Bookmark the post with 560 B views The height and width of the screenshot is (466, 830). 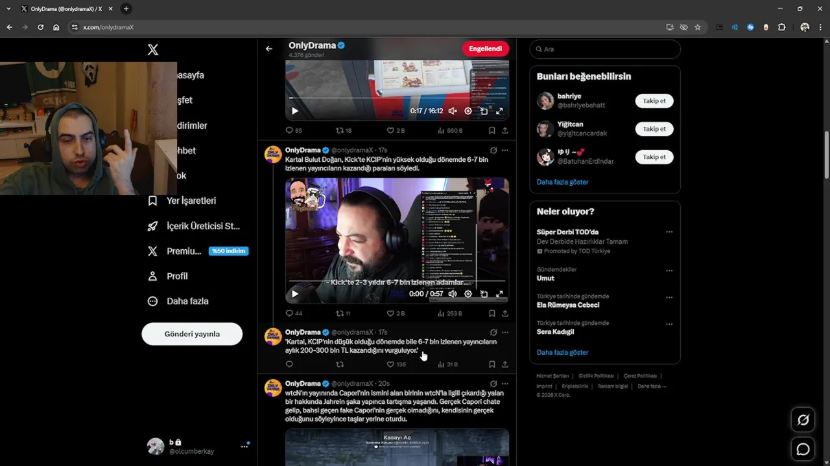[492, 130]
